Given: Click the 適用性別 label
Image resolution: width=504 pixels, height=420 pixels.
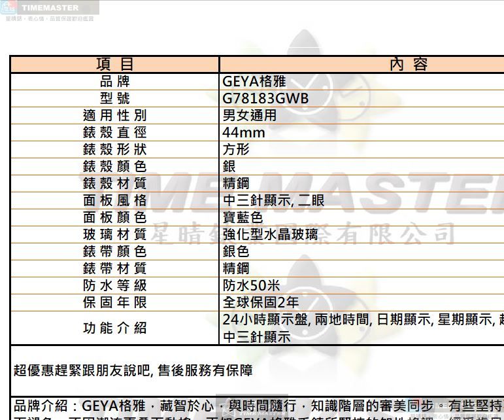Looking at the screenshot, I should [115, 115].
